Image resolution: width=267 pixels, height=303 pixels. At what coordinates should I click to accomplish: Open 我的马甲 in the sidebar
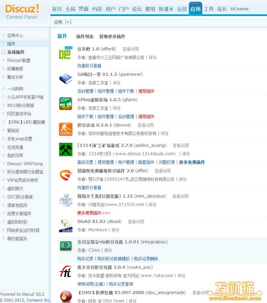click(15, 155)
